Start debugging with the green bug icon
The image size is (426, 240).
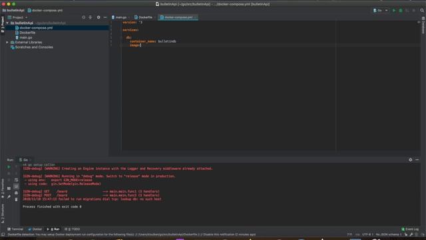(401, 11)
